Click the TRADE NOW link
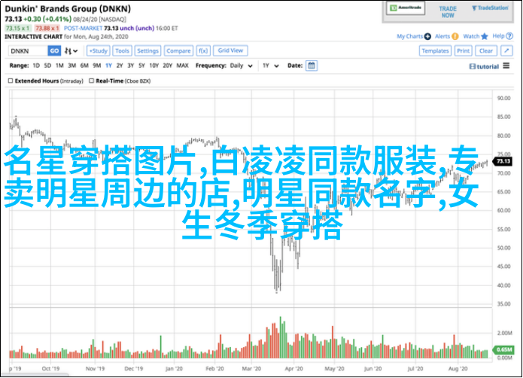Screen dimensions: 523x378 click(x=448, y=12)
